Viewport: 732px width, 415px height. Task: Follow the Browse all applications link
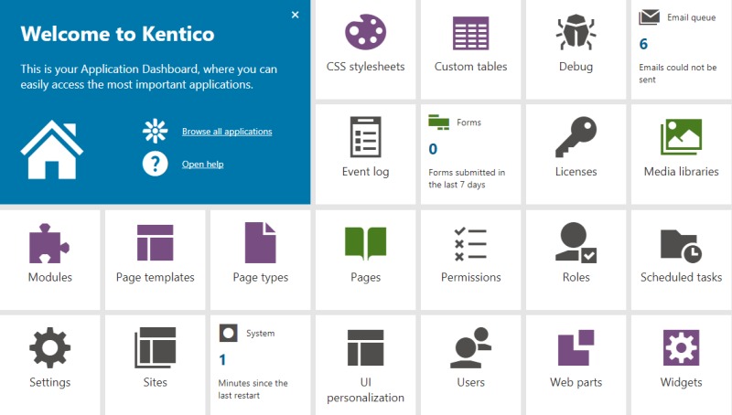[x=227, y=132]
